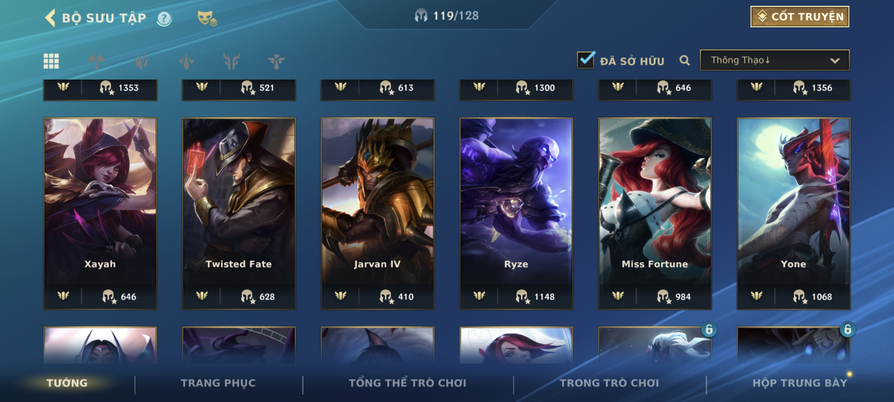Image resolution: width=894 pixels, height=402 pixels.
Task: Uncheck the Đã Sở Hữu checkbox
Action: pyautogui.click(x=586, y=60)
